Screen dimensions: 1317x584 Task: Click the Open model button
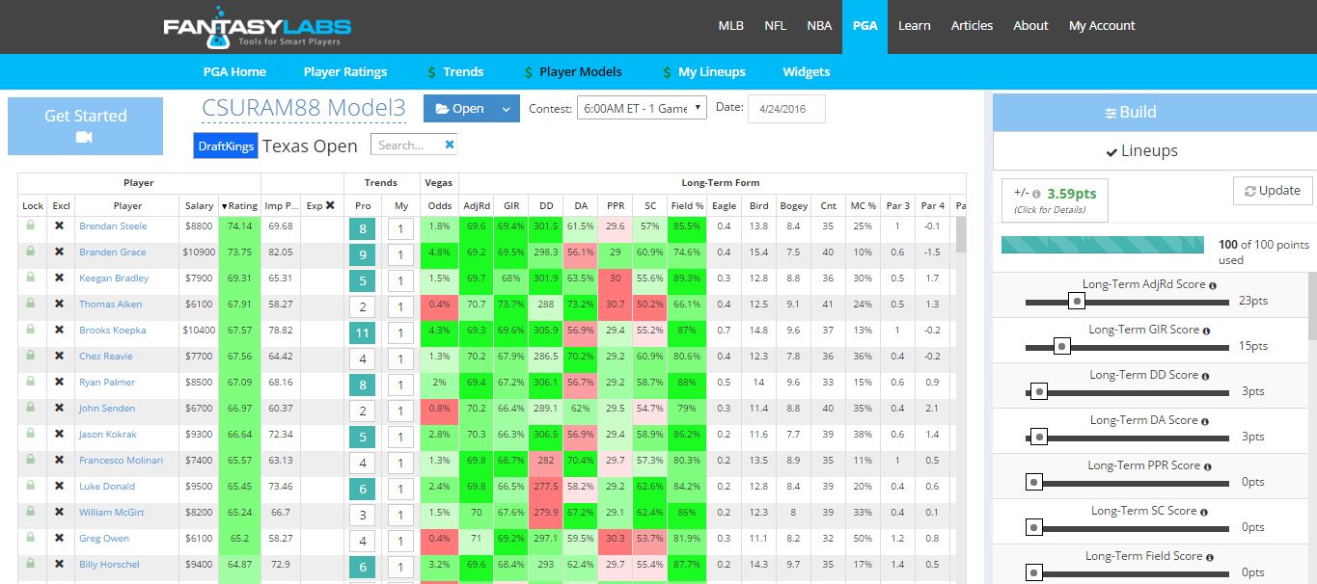(x=459, y=109)
